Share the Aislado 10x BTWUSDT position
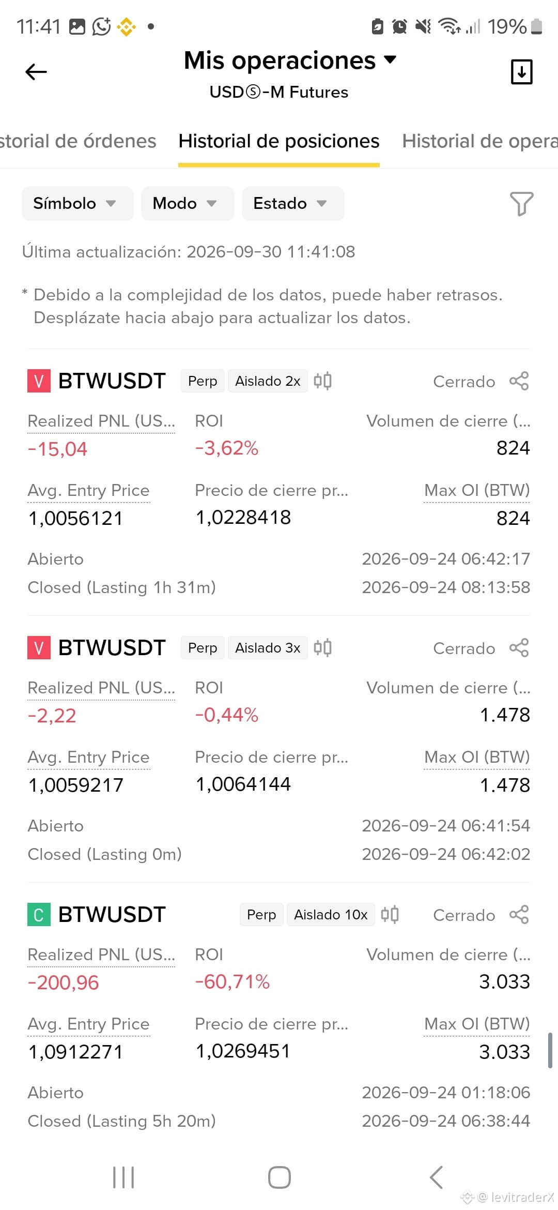The width and height of the screenshot is (558, 1210). (519, 915)
